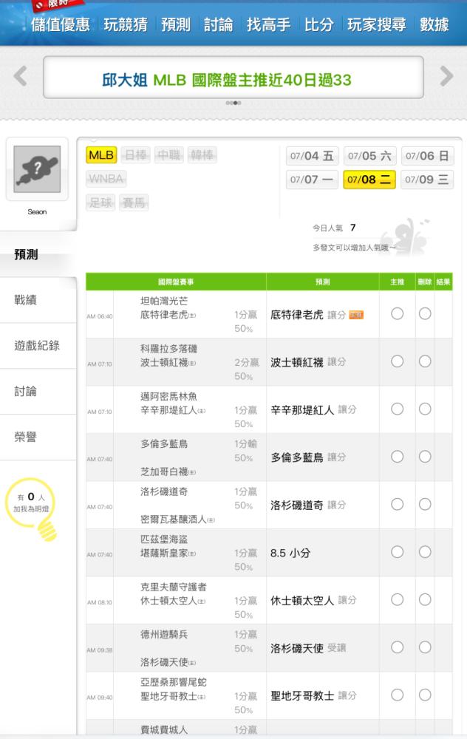The width and height of the screenshot is (467, 739).
Task: Click previous banner arrow
Action: click(x=21, y=75)
